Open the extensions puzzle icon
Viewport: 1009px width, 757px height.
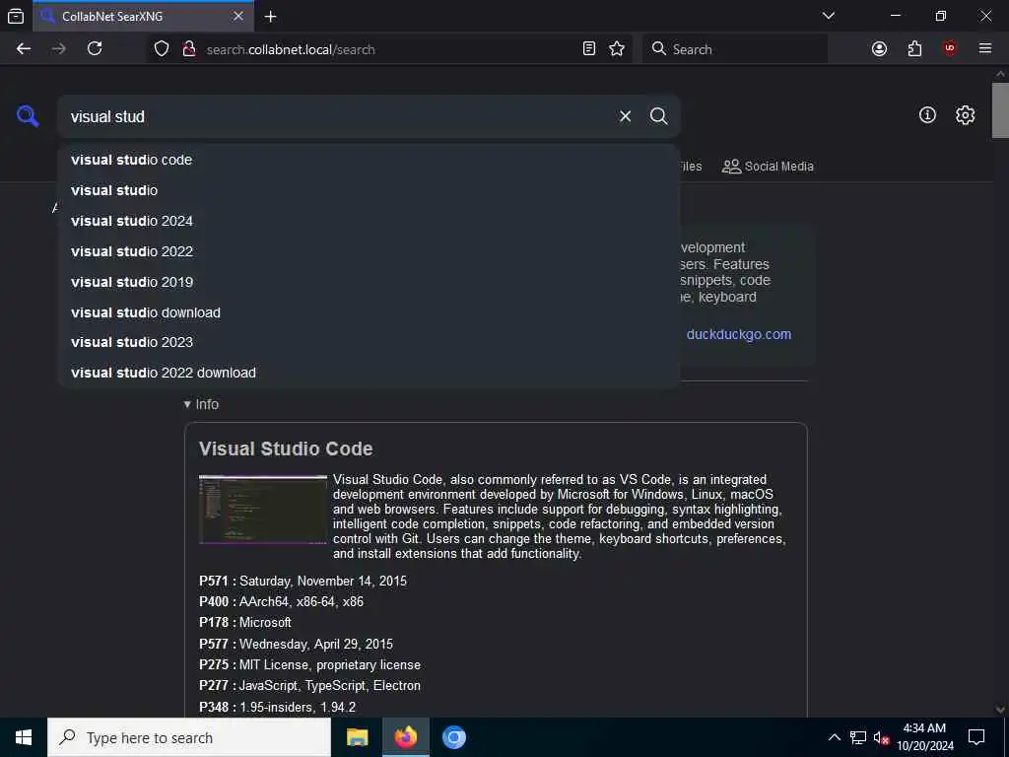tap(914, 49)
